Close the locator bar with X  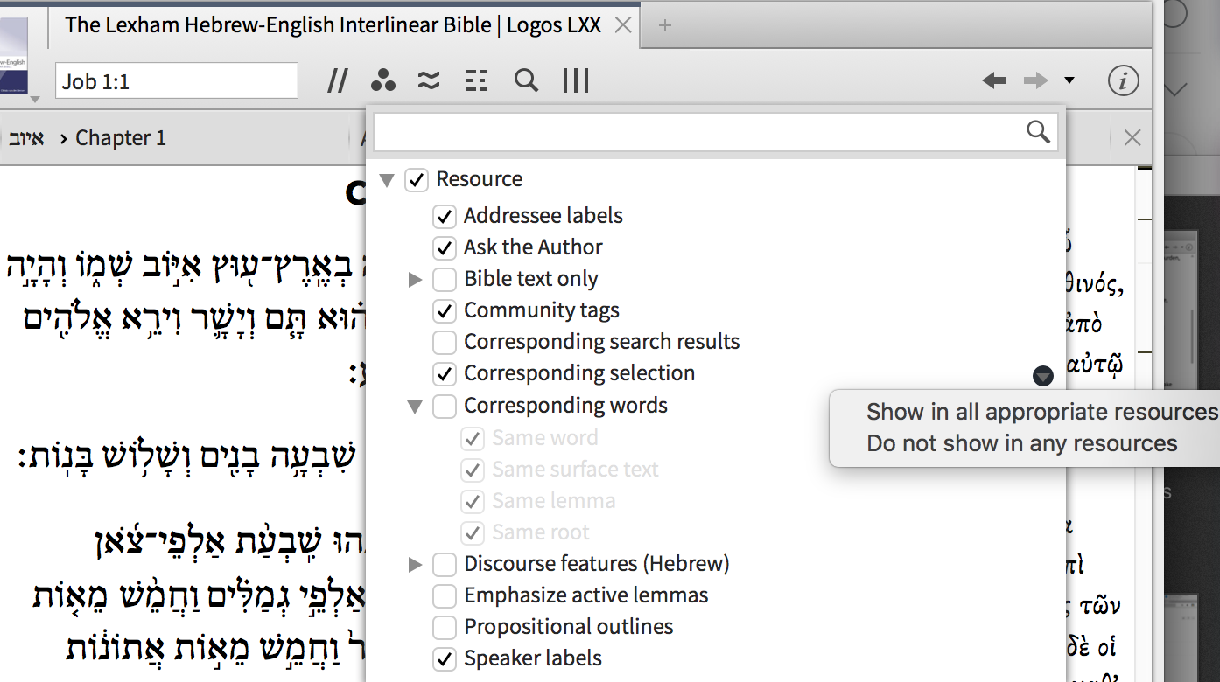pos(1132,137)
